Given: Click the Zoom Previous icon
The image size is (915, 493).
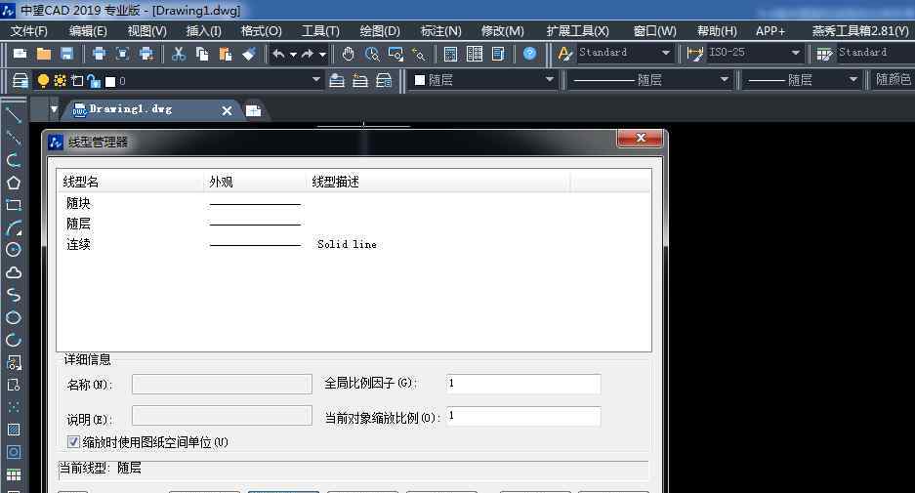Looking at the screenshot, I should pyautogui.click(x=419, y=54).
